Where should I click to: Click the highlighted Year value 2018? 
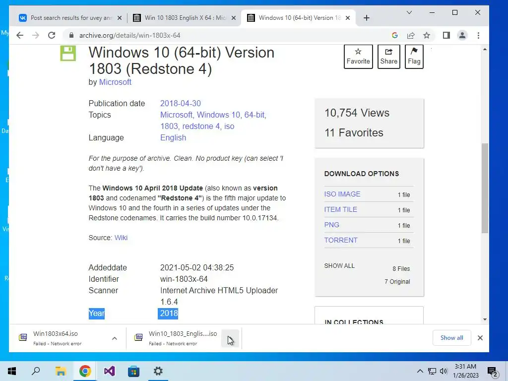point(169,314)
